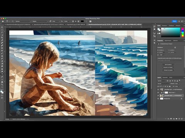Toggle center align text button
This screenshot has height=138, width=185.
pyautogui.click(x=76, y=21)
